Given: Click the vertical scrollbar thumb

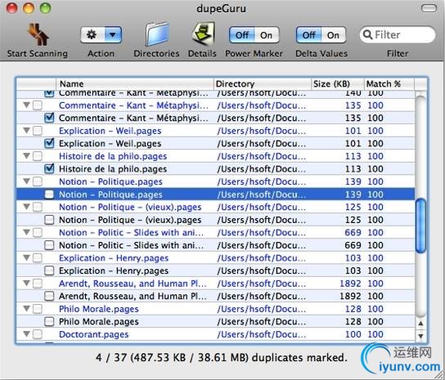Looking at the screenshot, I should coord(420,226).
